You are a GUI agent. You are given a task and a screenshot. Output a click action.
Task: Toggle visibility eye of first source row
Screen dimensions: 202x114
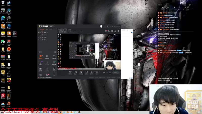coord(39,33)
